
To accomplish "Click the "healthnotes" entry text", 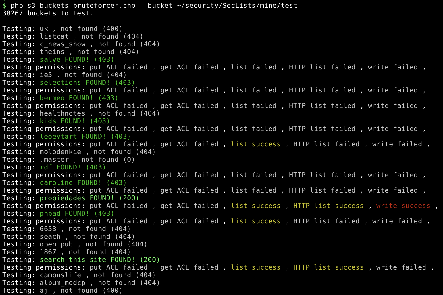I will click(x=62, y=113).
